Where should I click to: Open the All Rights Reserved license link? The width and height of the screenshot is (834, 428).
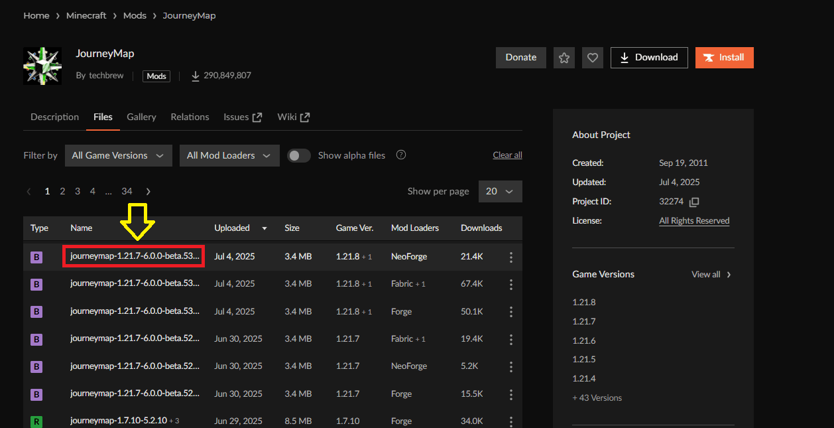(x=694, y=221)
